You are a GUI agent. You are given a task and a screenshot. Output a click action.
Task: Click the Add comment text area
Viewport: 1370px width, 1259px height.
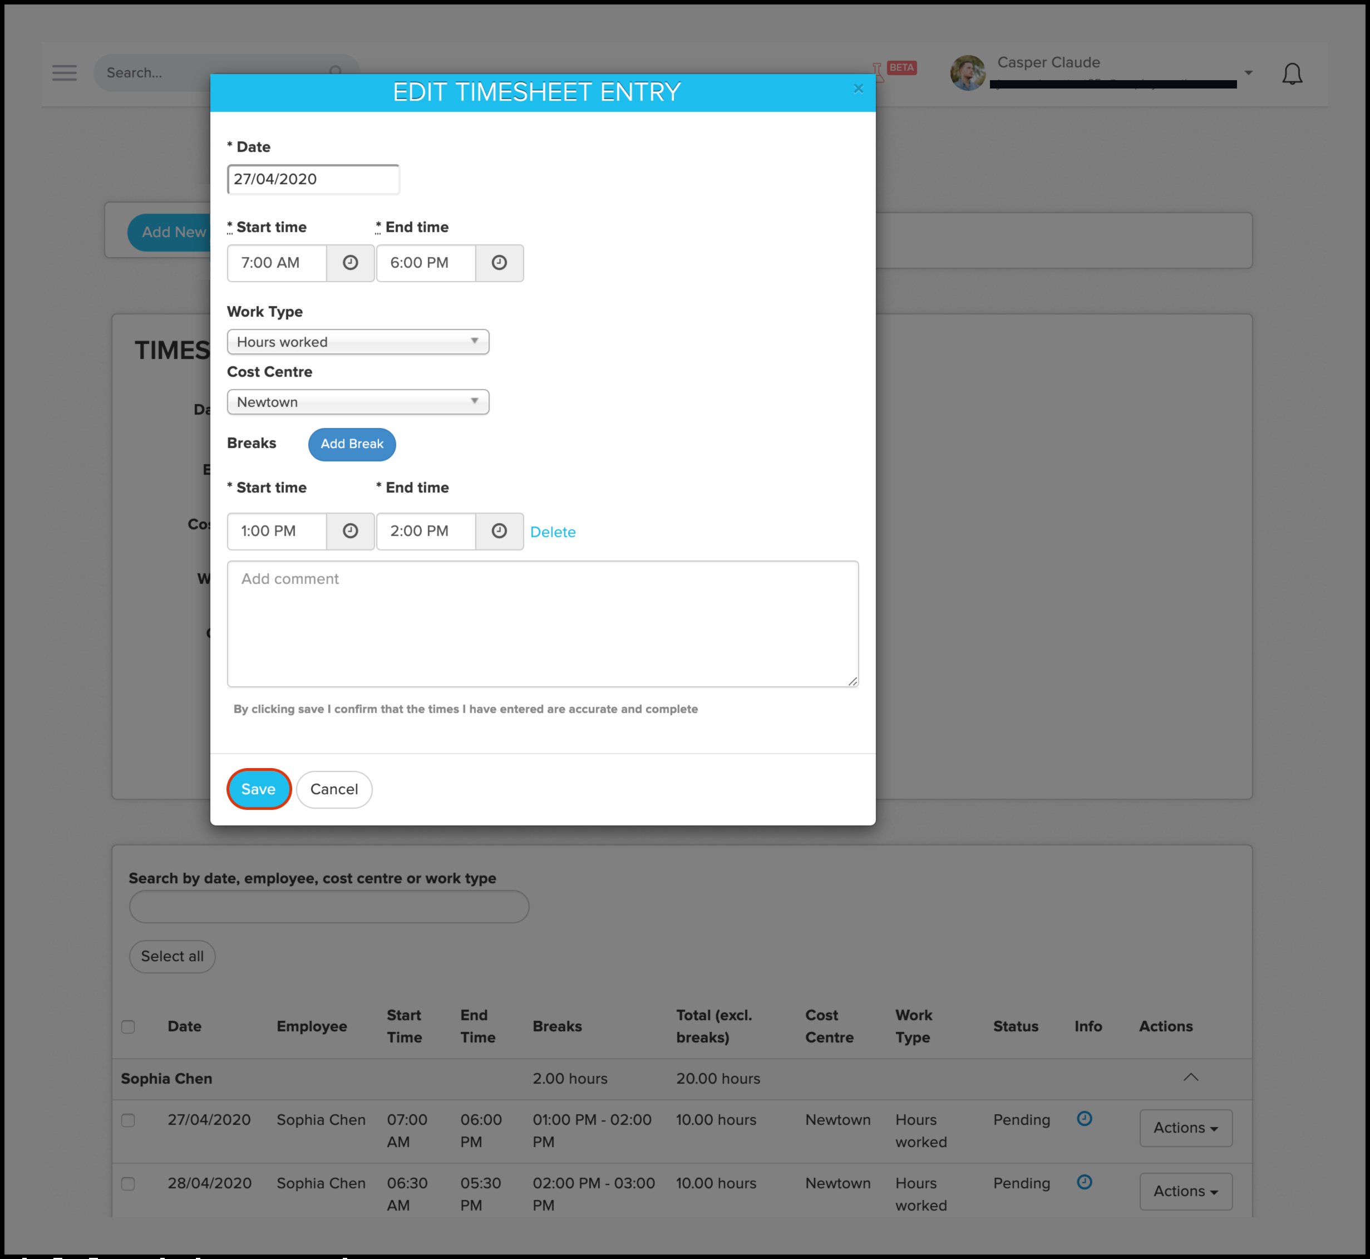[543, 623]
